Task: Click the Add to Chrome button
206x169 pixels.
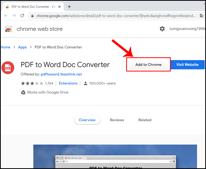Action: tap(148, 65)
